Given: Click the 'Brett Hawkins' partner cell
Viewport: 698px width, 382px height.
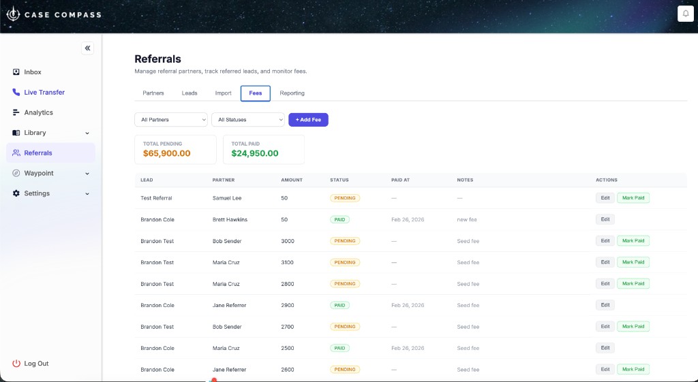Looking at the screenshot, I should click(230, 219).
